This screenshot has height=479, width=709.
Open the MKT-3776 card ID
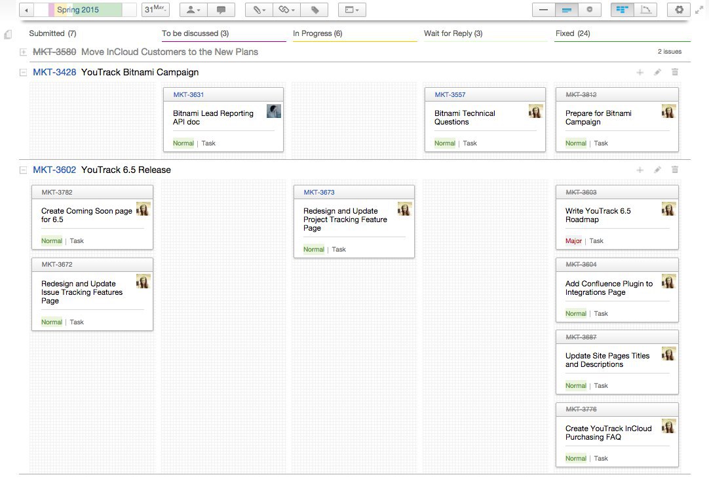tap(581, 410)
